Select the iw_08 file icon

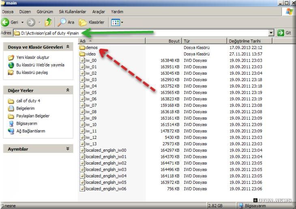82,112
